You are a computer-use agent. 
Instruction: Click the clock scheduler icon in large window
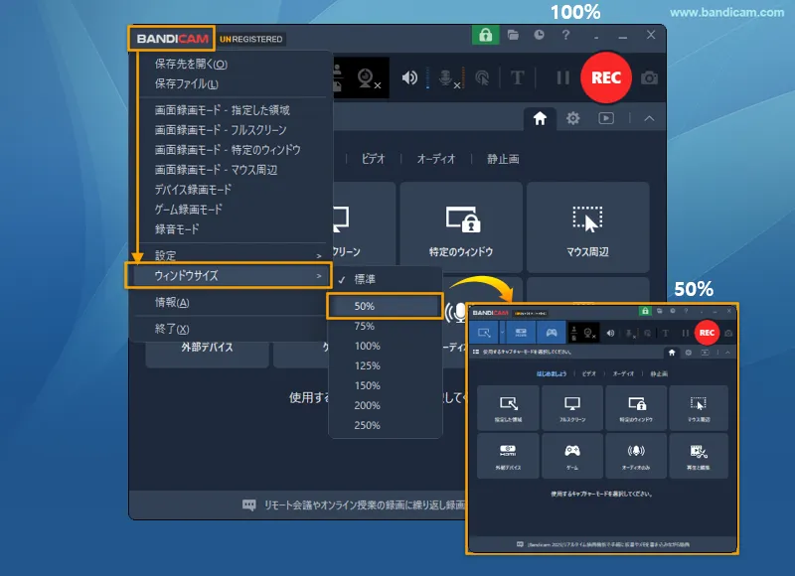(539, 35)
